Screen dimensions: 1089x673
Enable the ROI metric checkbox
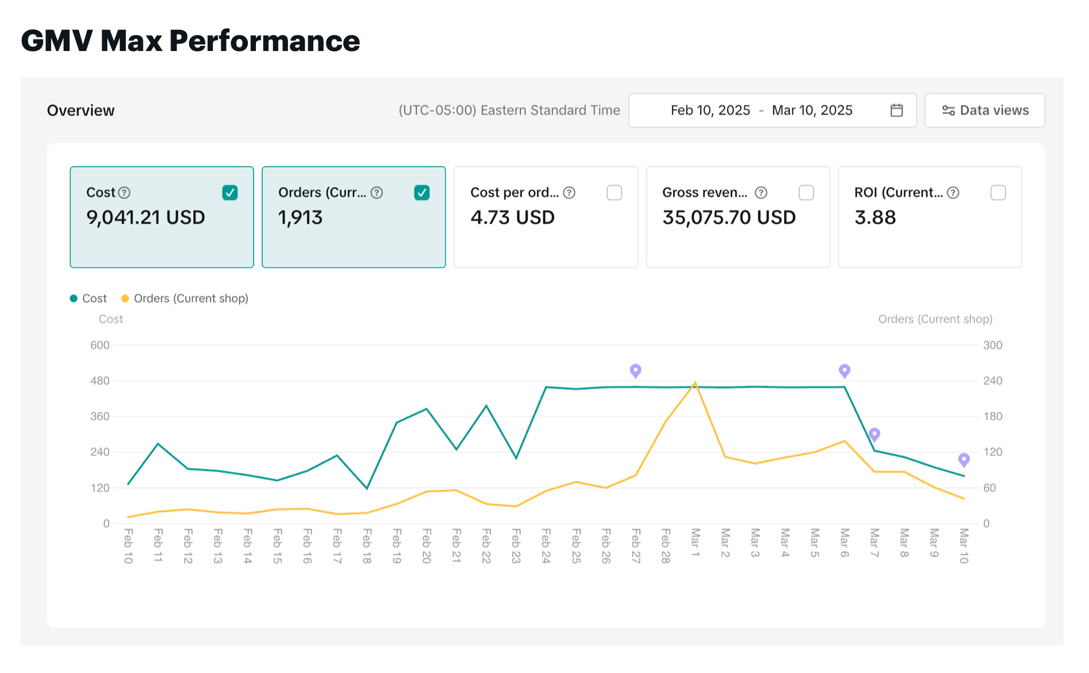point(998,193)
